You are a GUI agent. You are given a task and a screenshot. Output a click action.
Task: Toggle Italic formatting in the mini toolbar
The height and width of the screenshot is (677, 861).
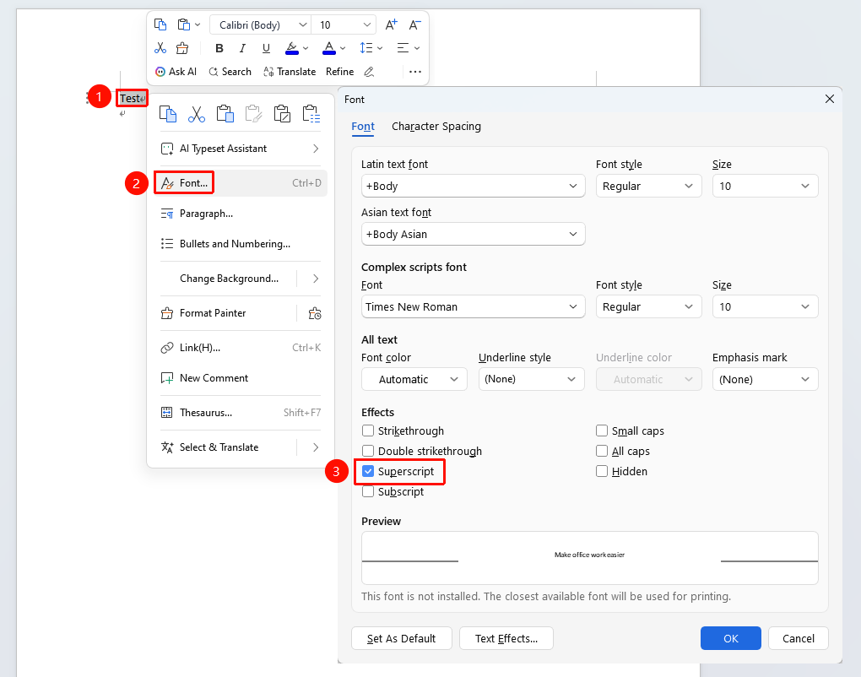point(242,48)
